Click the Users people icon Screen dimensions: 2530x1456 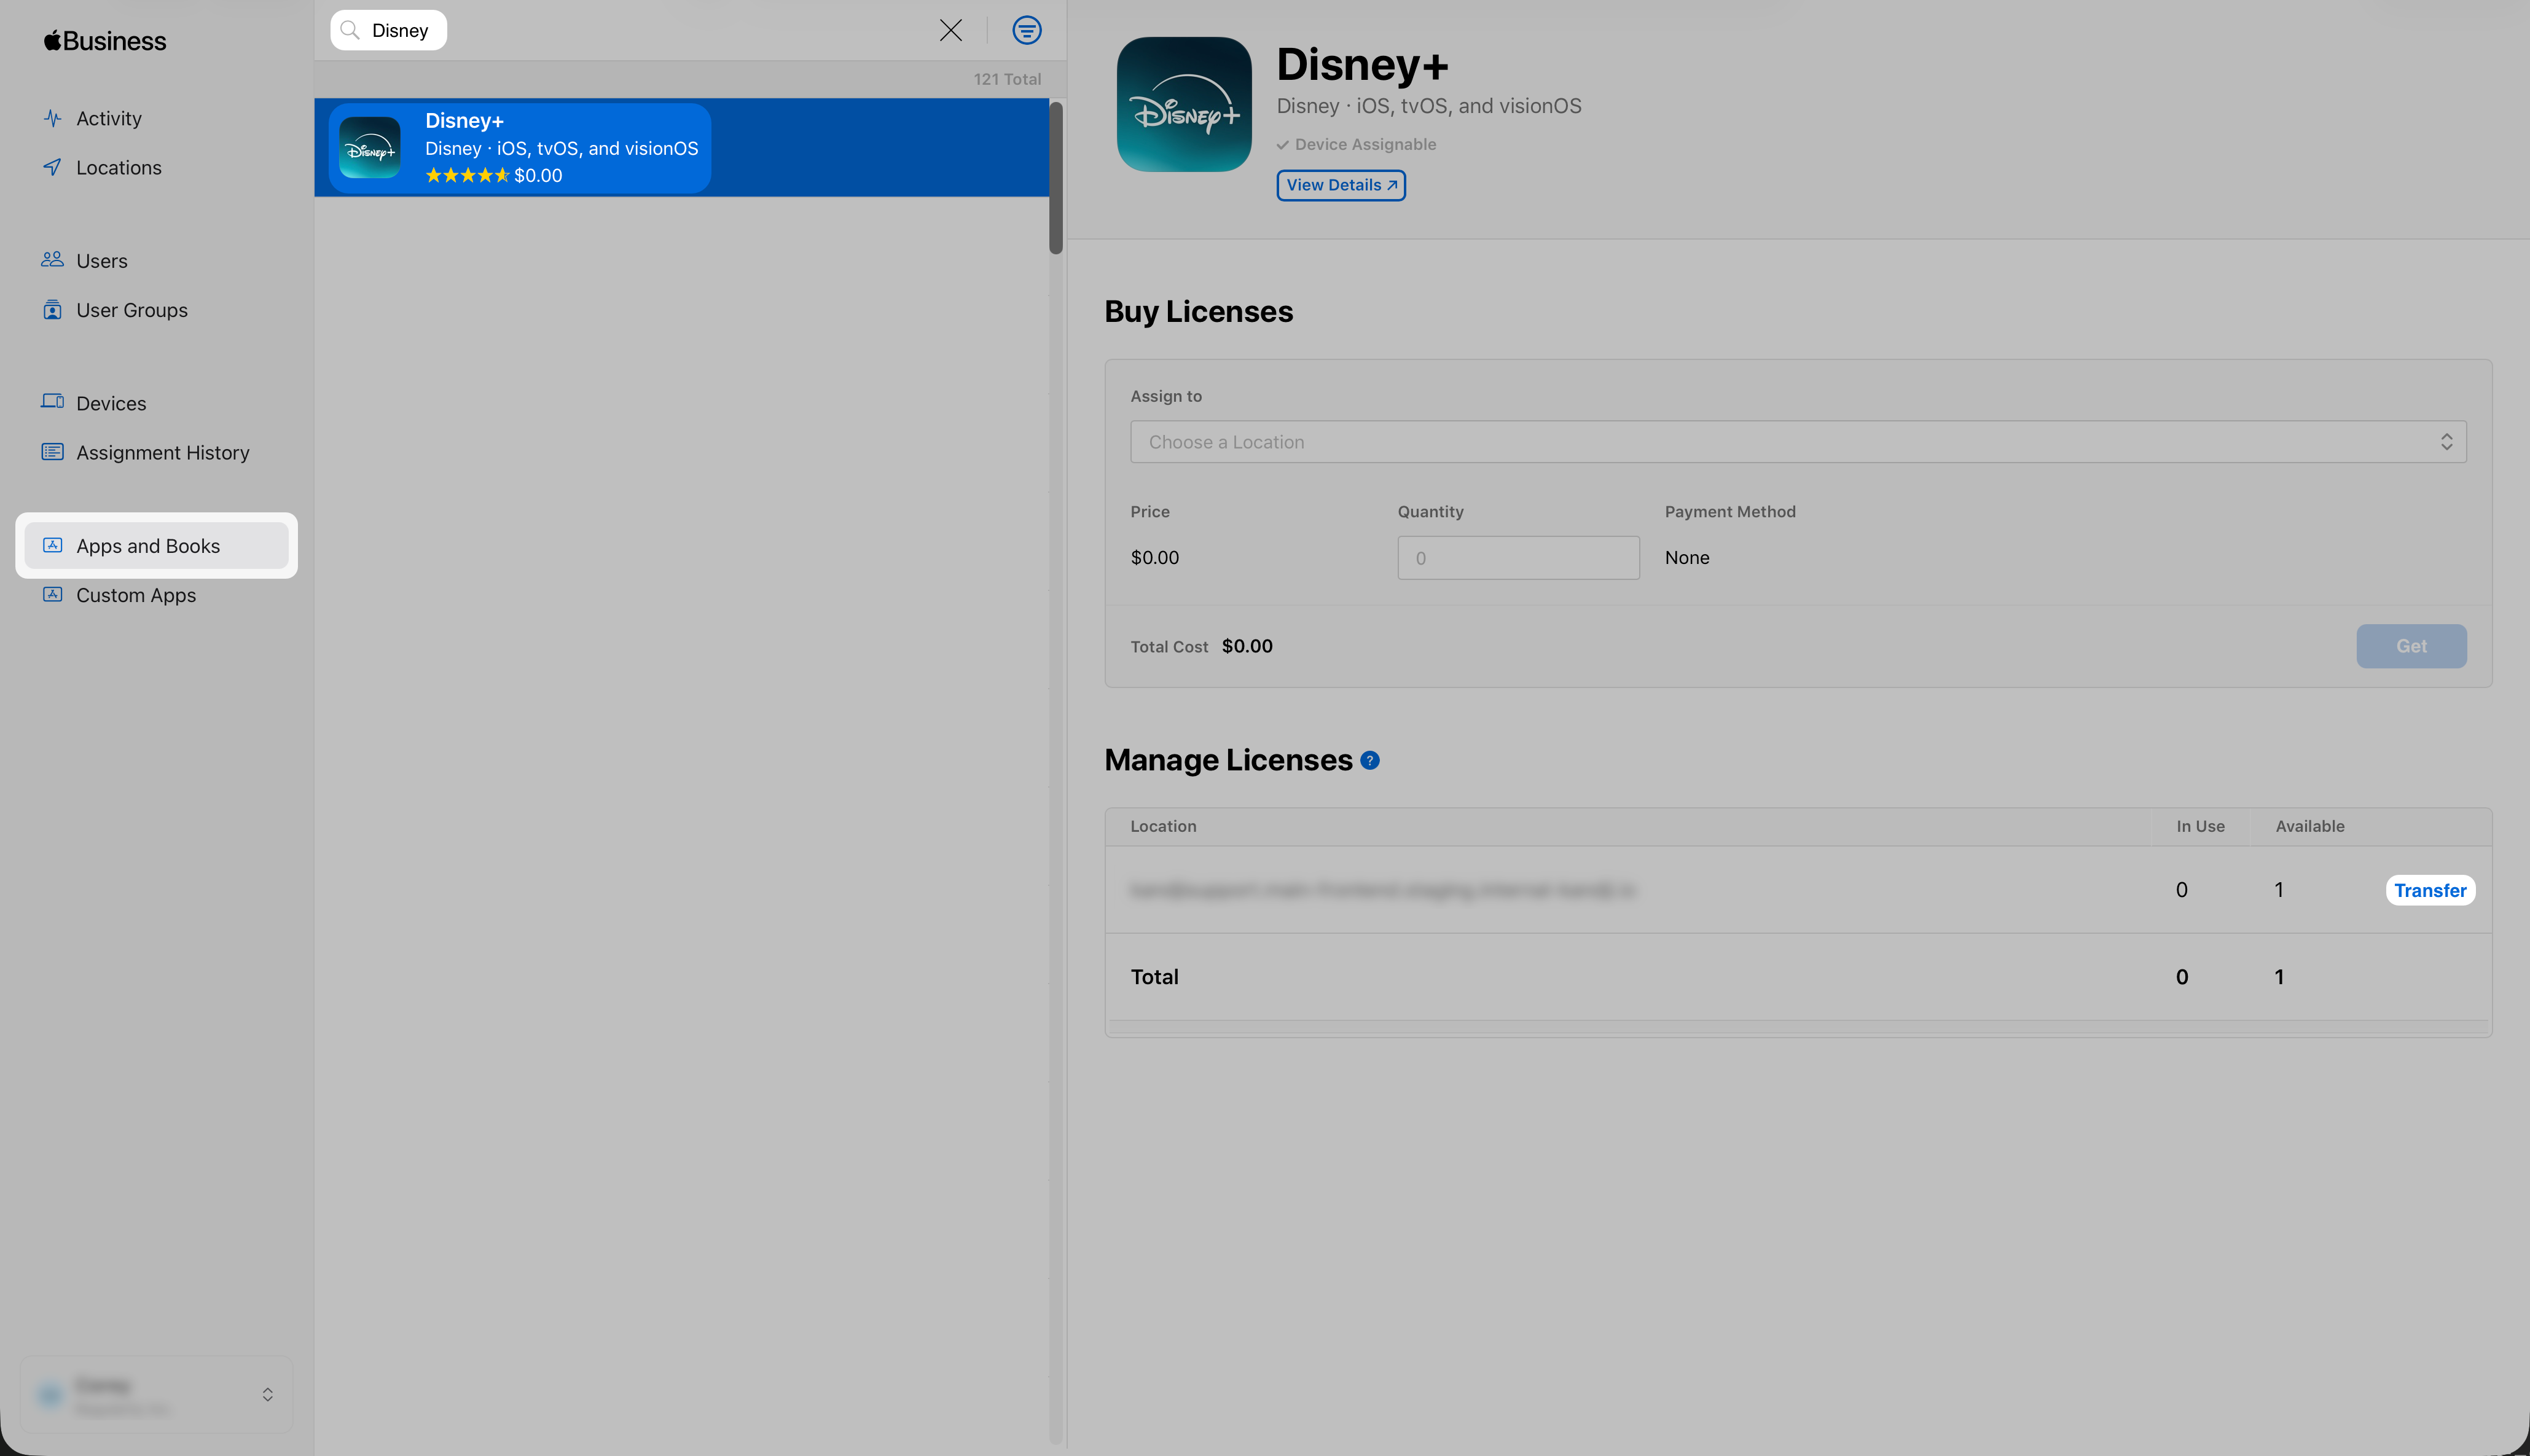click(52, 260)
